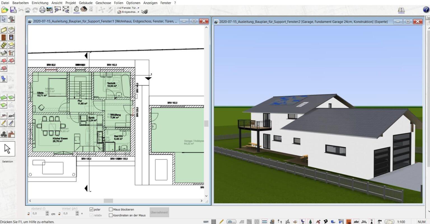Image resolution: width=430 pixels, height=224 pixels.
Task: Open the Fenster, Tür dropdown
Action: coord(138,8)
